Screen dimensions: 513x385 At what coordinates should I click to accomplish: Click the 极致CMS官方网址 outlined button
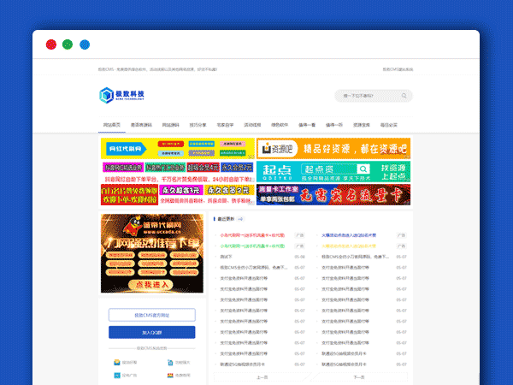point(152,315)
